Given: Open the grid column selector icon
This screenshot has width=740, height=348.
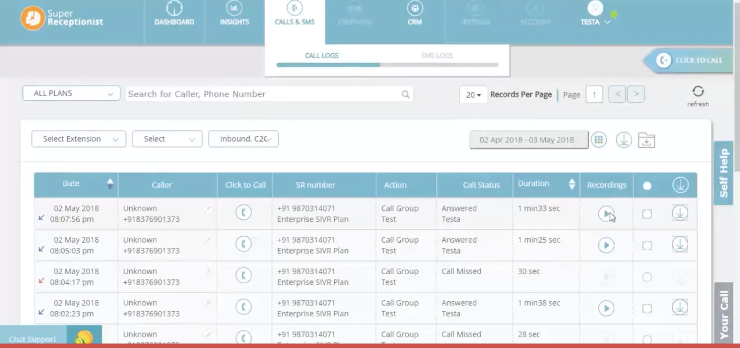Looking at the screenshot, I should click(x=599, y=140).
